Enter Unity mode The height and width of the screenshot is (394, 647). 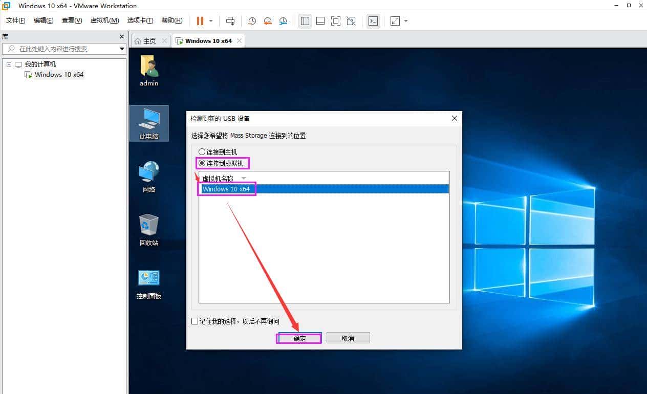pyautogui.click(x=351, y=21)
